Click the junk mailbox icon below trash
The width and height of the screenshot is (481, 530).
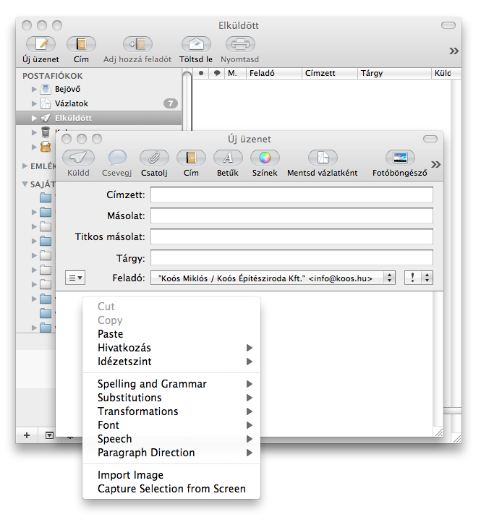coord(46,147)
